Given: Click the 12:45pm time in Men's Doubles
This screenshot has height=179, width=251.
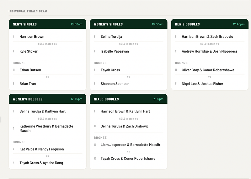Looking at the screenshot, I should (x=239, y=24).
